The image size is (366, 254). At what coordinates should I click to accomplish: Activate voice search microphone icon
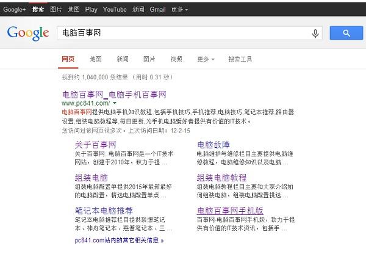click(x=315, y=34)
